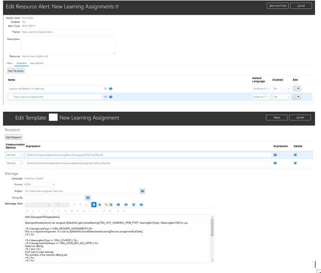This screenshot has width=321, height=273.
Task: Click the Subject input field
Action: tap(81, 191)
